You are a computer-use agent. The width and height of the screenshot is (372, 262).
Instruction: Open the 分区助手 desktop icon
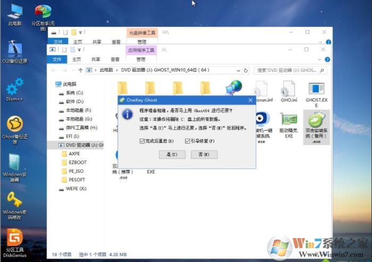[x=43, y=14]
